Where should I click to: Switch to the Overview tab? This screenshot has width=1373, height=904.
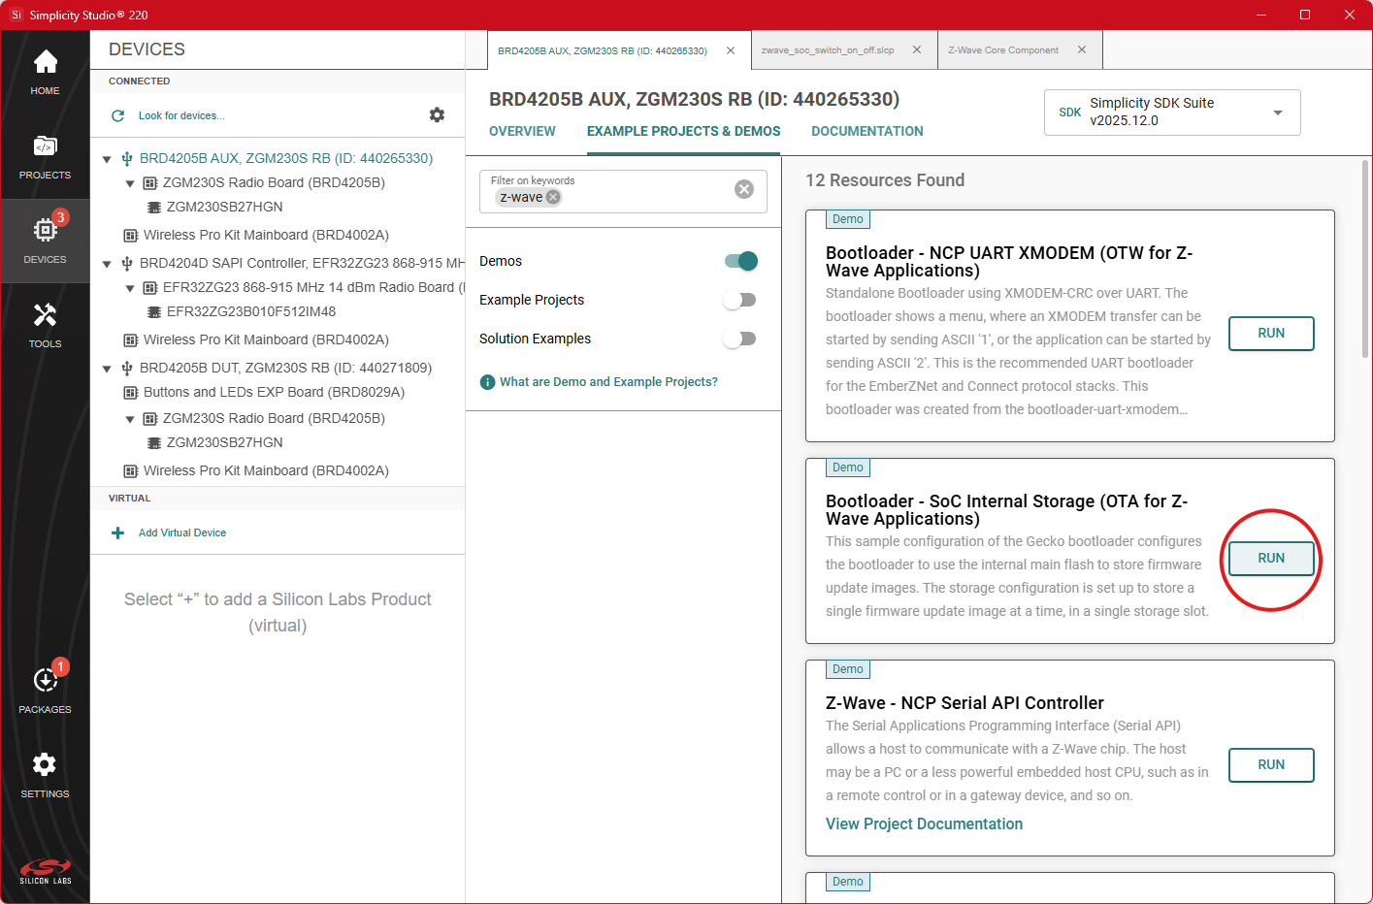click(522, 131)
